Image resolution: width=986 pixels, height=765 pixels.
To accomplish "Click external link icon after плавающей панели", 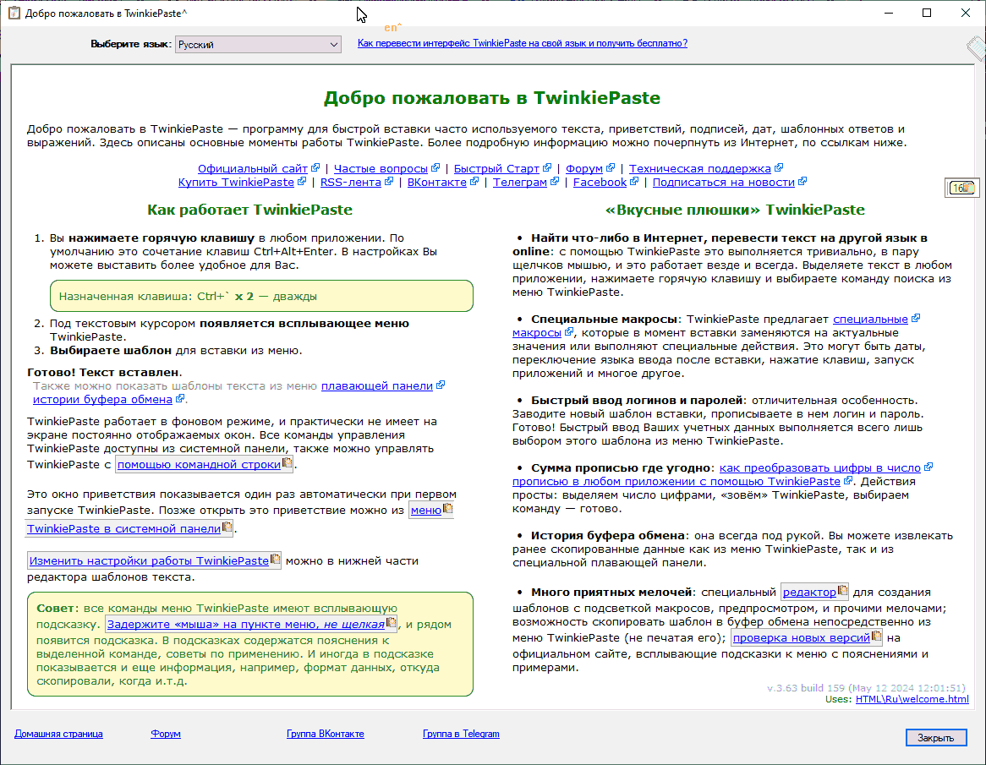I will [441, 385].
